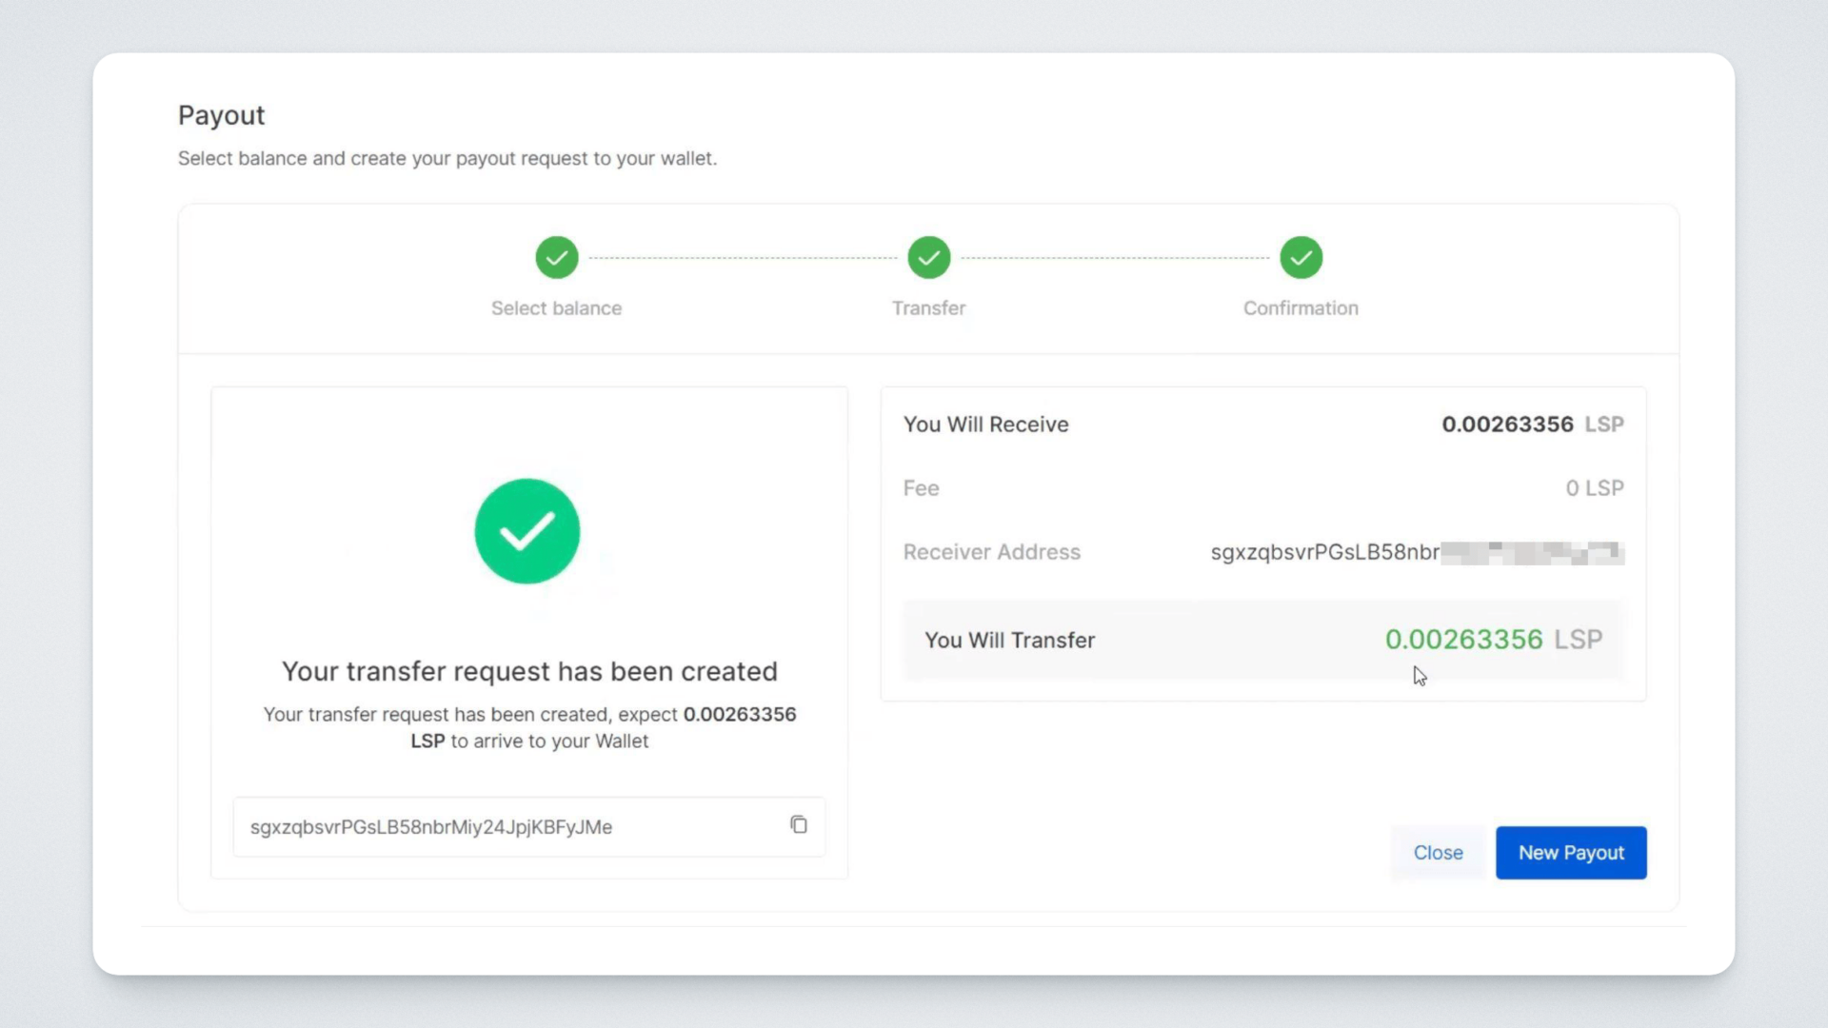Click the green You Will Transfer amount

(x=1464, y=640)
